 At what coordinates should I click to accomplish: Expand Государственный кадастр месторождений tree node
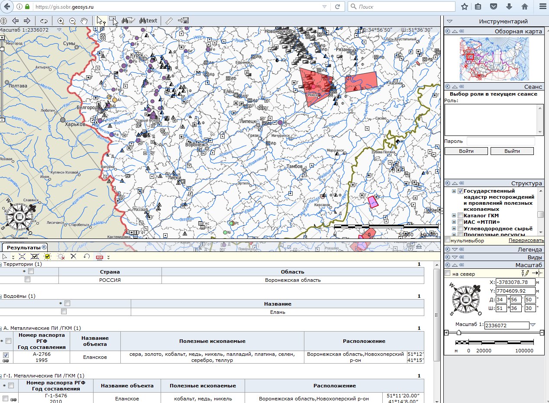454,191
